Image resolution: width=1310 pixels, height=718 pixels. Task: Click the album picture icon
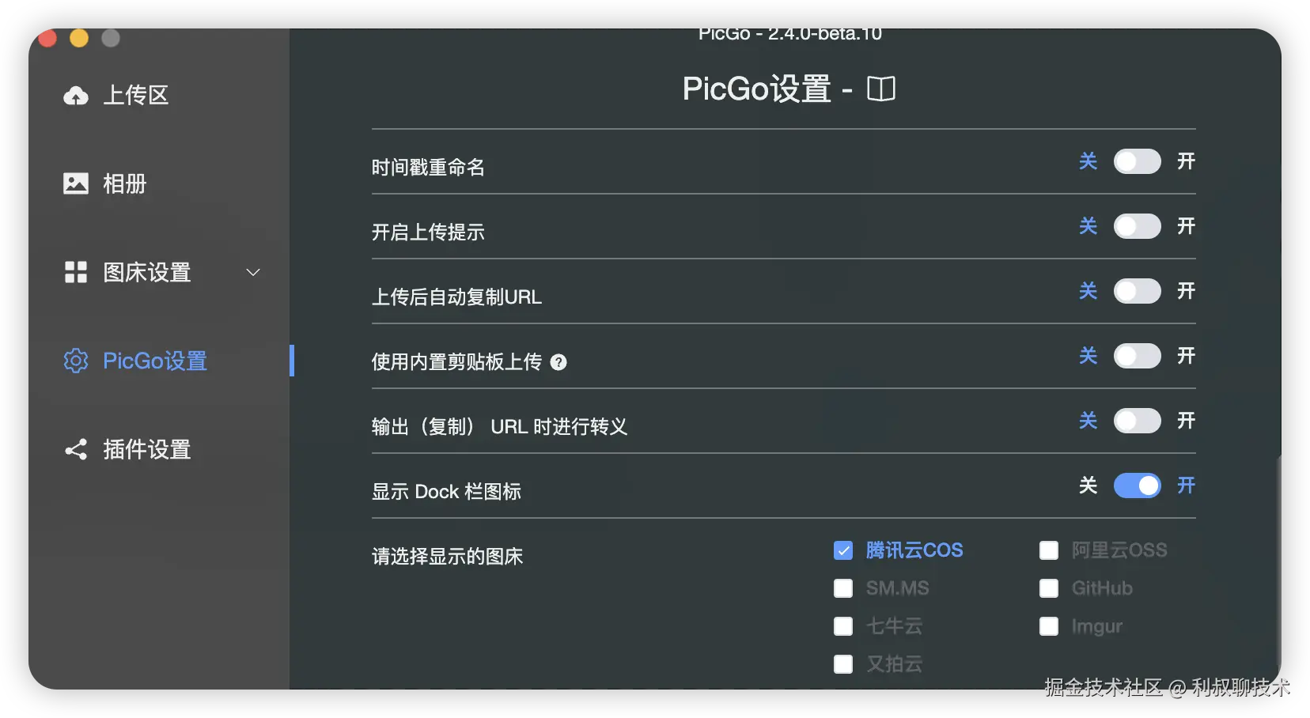76,183
